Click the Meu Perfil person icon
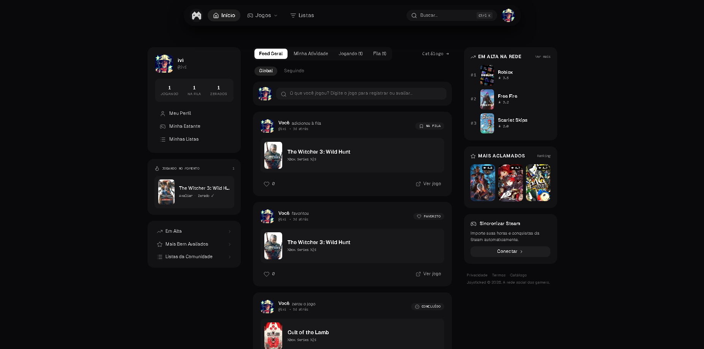The image size is (704, 349). [163, 114]
